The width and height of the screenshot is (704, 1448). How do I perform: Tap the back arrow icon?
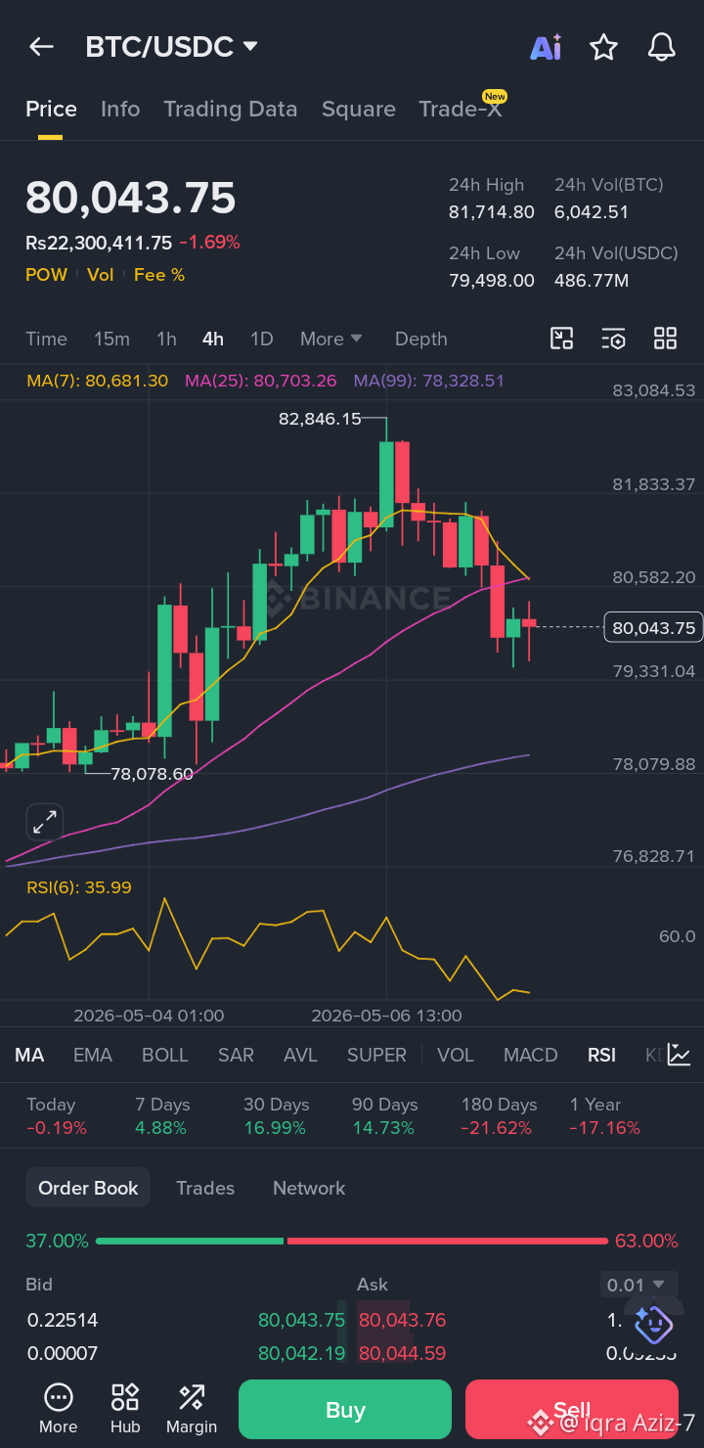click(x=41, y=46)
